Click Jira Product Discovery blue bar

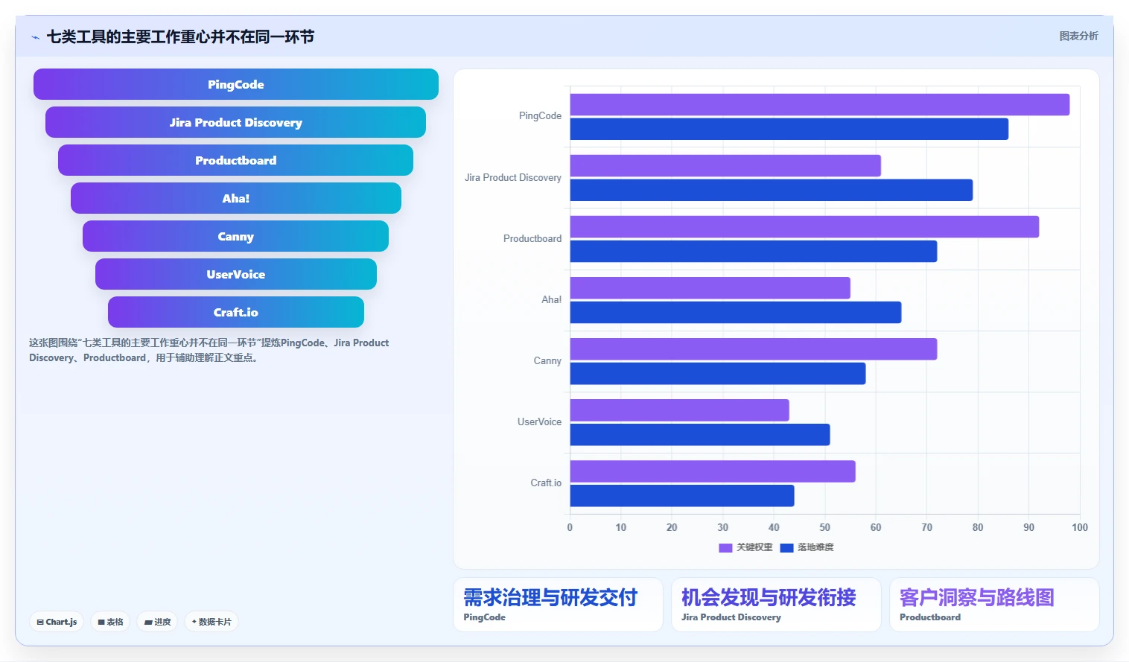tap(772, 190)
